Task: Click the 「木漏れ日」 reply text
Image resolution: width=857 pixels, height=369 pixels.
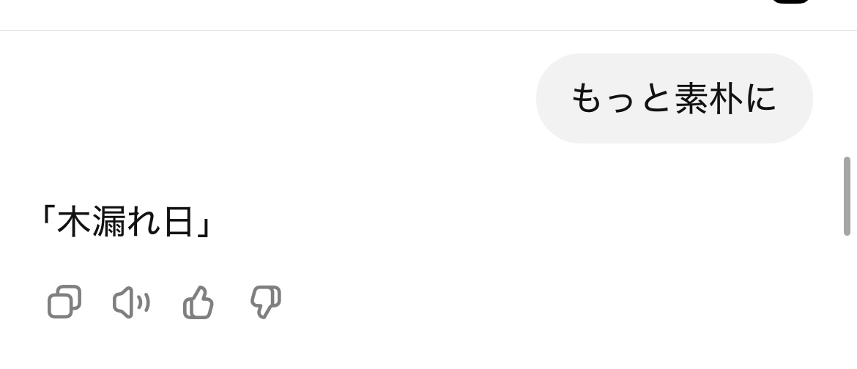Action: [x=126, y=221]
